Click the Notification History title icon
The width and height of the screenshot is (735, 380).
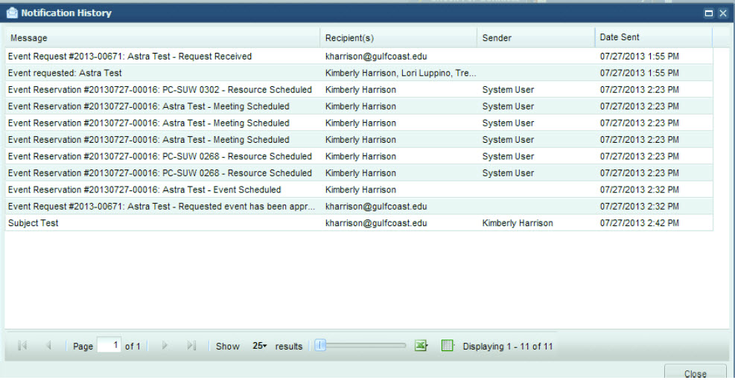(x=12, y=13)
